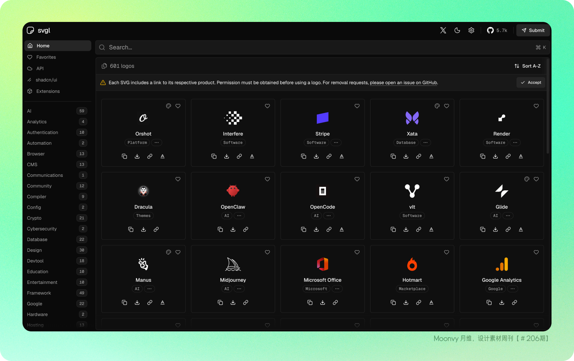Toggle dark mode with moon icon
The image size is (574, 361).
click(x=457, y=30)
